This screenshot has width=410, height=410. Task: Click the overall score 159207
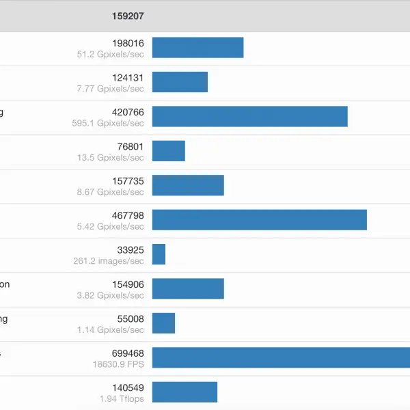coord(128,16)
